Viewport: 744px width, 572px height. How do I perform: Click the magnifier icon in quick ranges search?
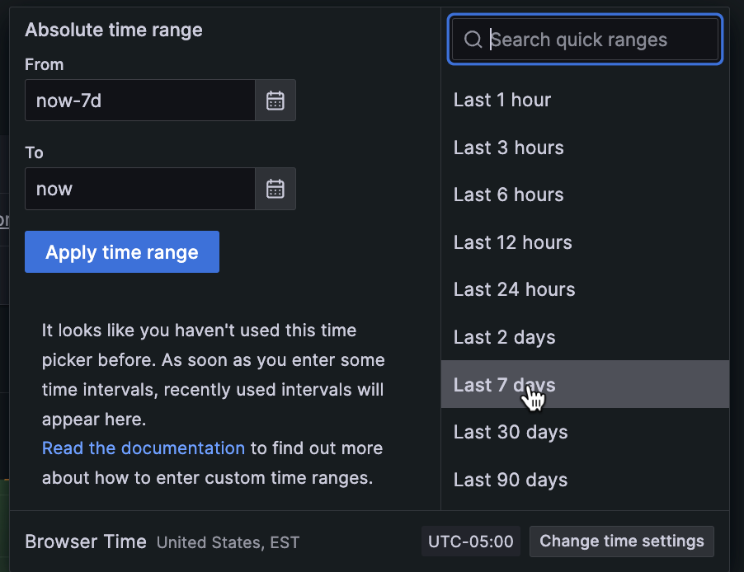click(473, 40)
